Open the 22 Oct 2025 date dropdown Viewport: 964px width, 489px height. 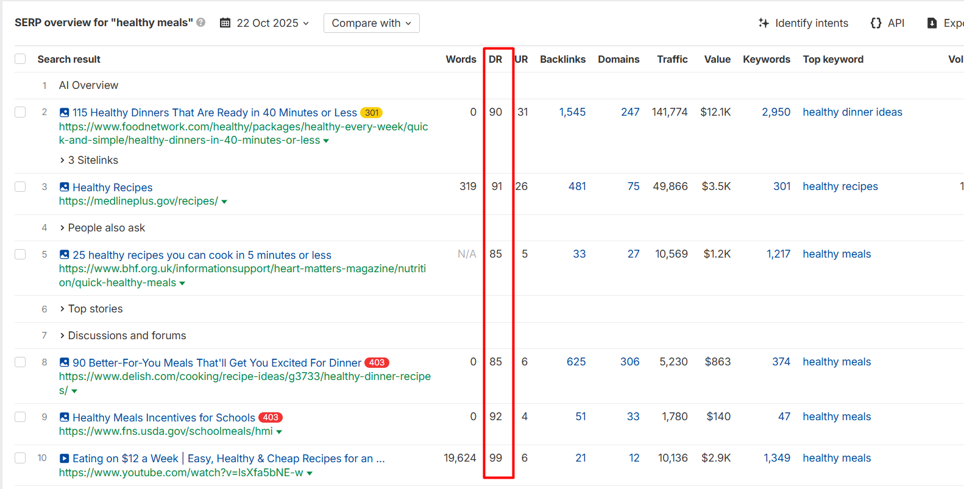(x=265, y=23)
